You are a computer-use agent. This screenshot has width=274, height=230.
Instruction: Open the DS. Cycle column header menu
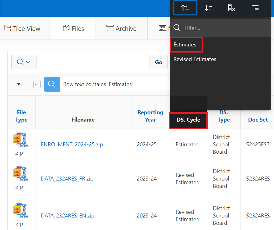tap(188, 120)
